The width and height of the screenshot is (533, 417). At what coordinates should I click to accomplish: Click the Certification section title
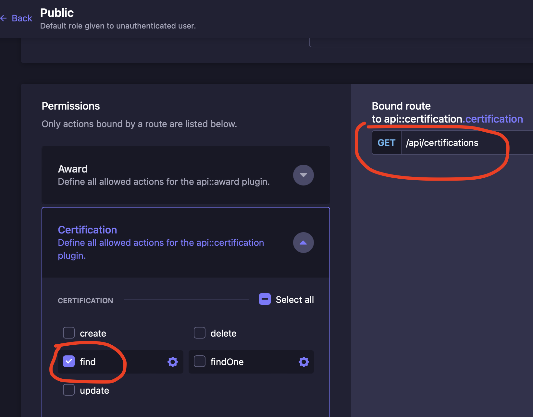(x=87, y=230)
